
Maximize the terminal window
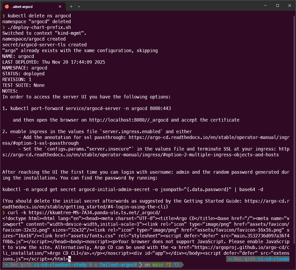click(x=278, y=6)
